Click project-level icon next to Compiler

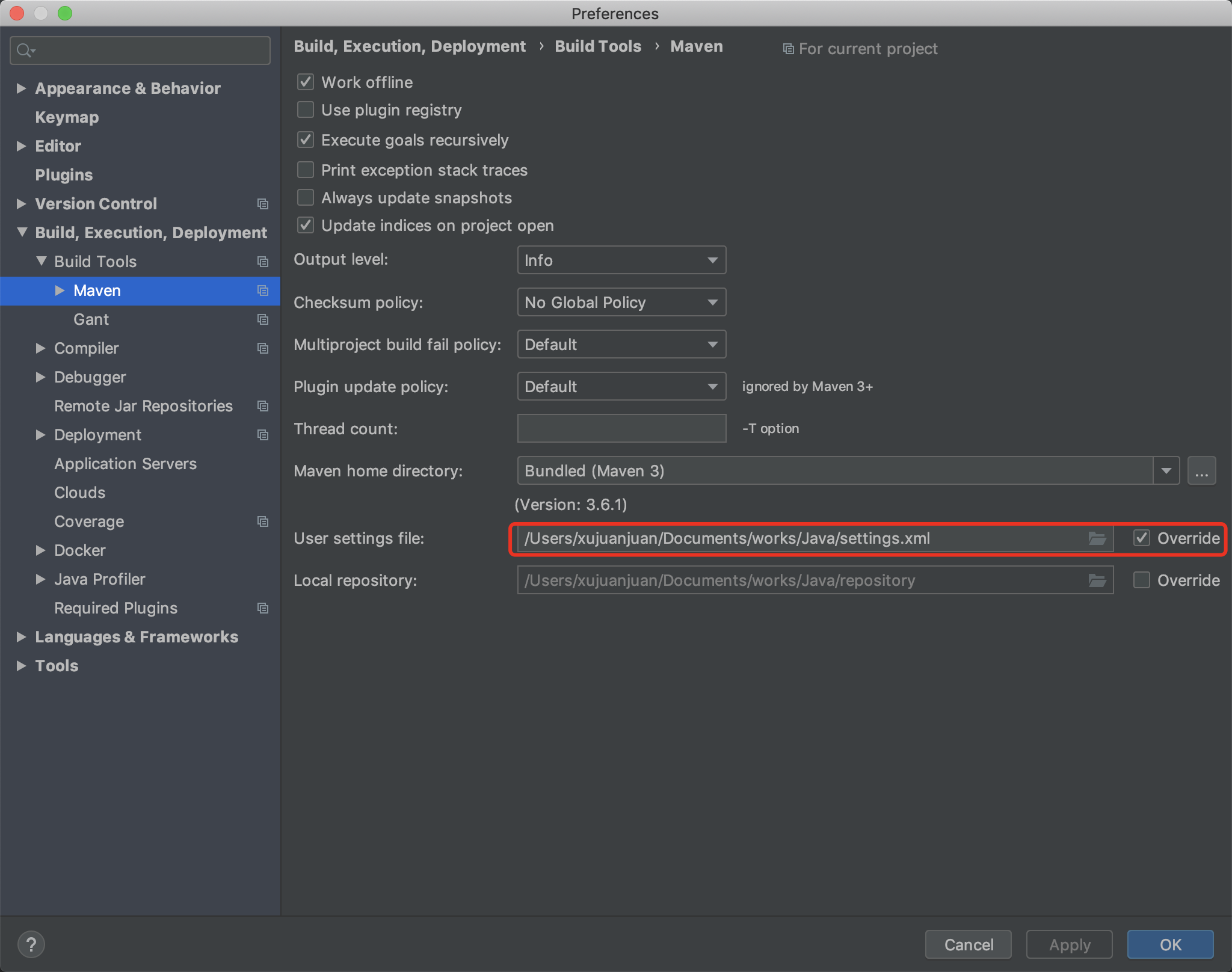(263, 348)
